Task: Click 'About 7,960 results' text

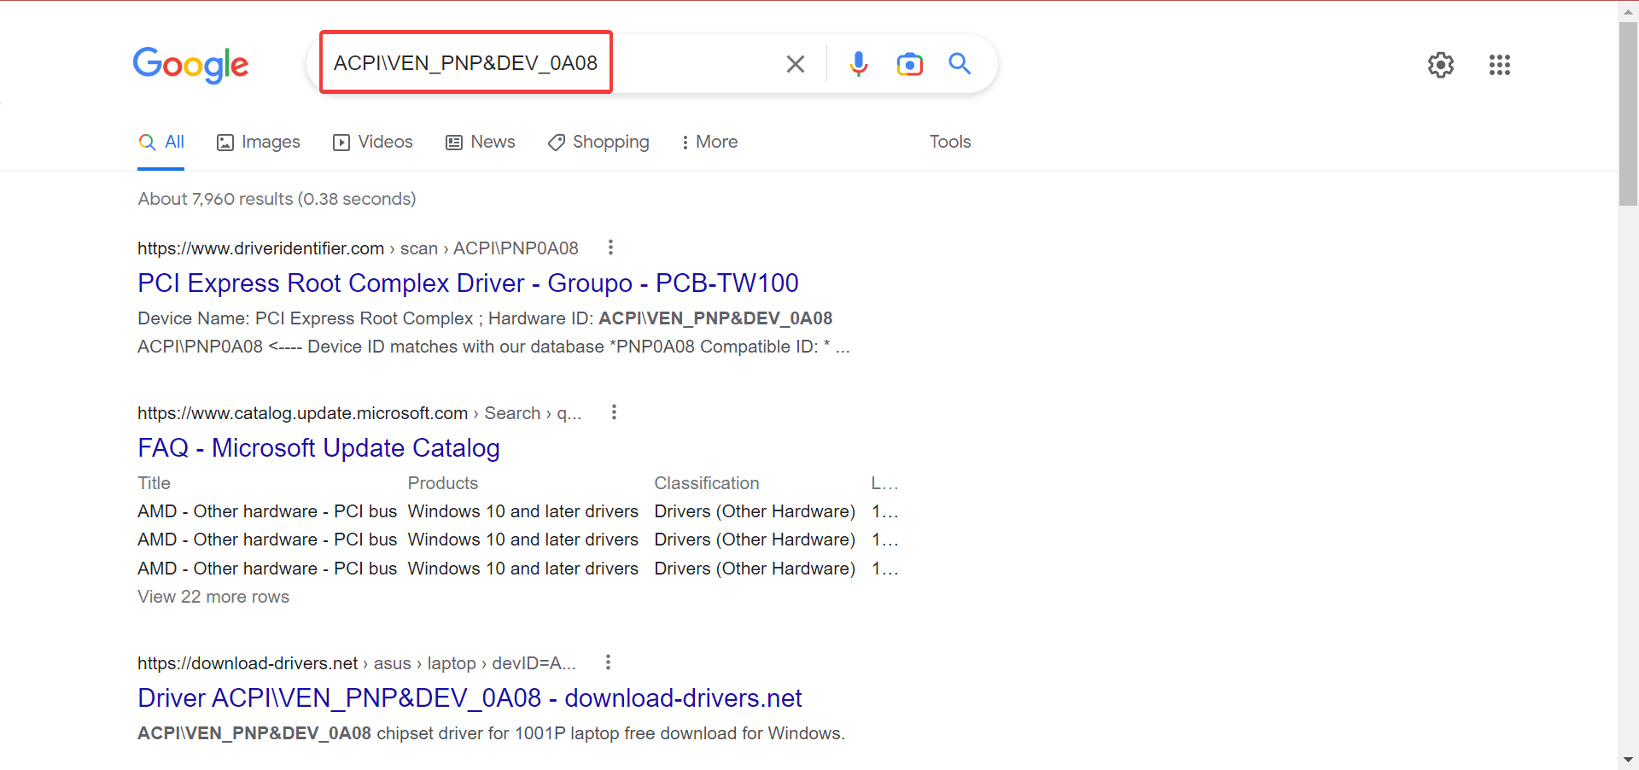Action: (x=215, y=199)
